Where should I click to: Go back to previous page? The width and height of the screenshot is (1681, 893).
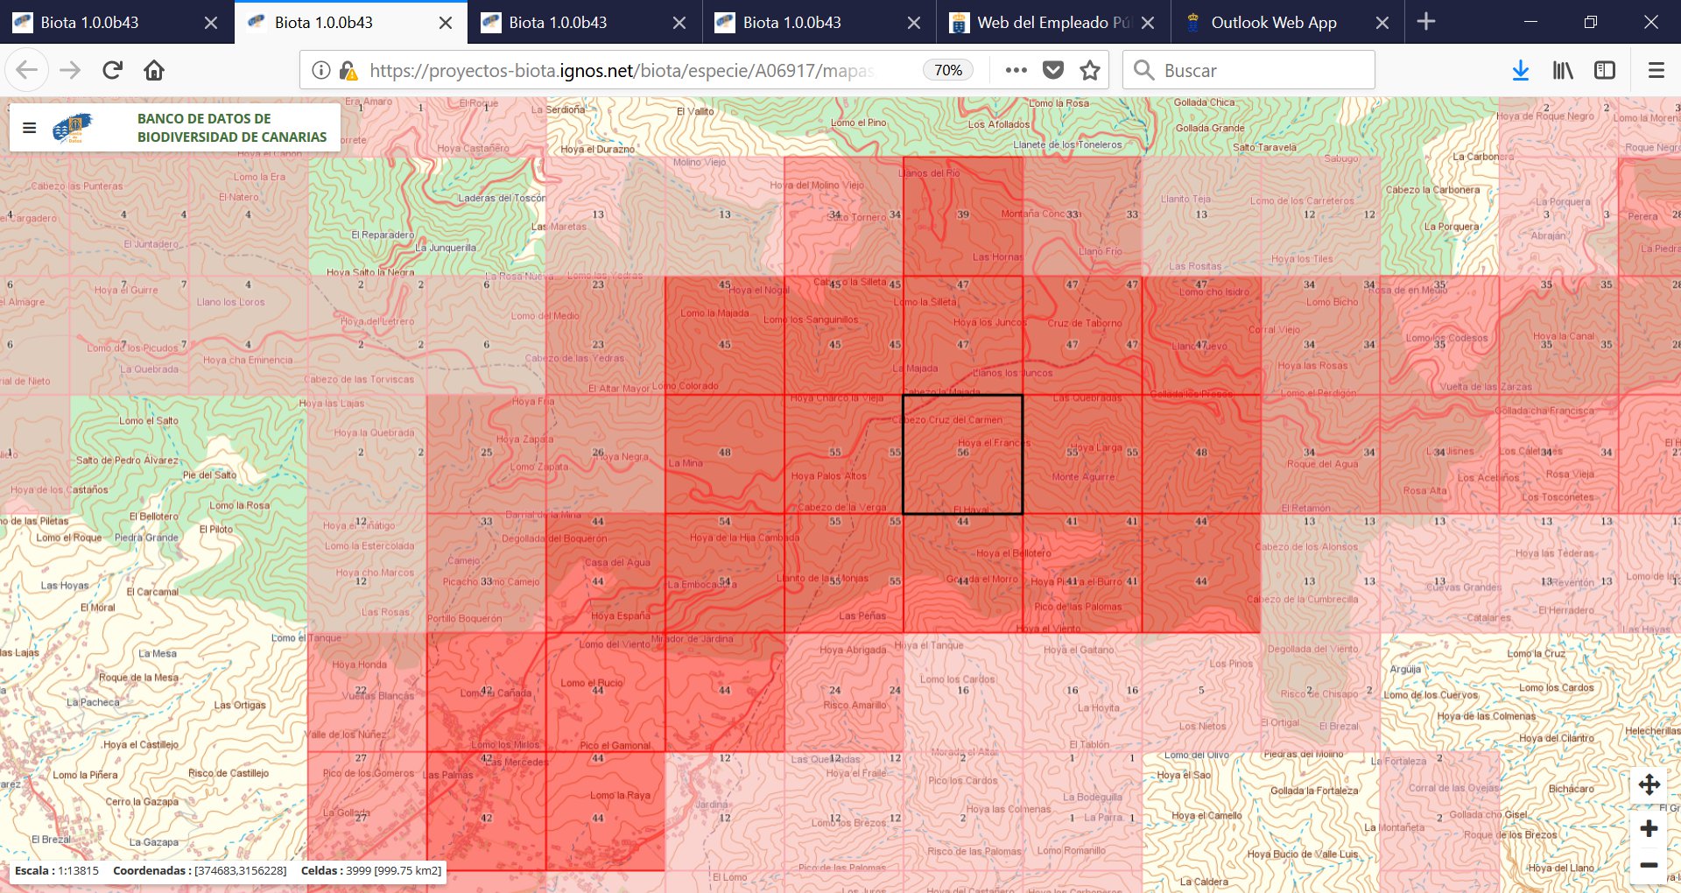[x=27, y=70]
